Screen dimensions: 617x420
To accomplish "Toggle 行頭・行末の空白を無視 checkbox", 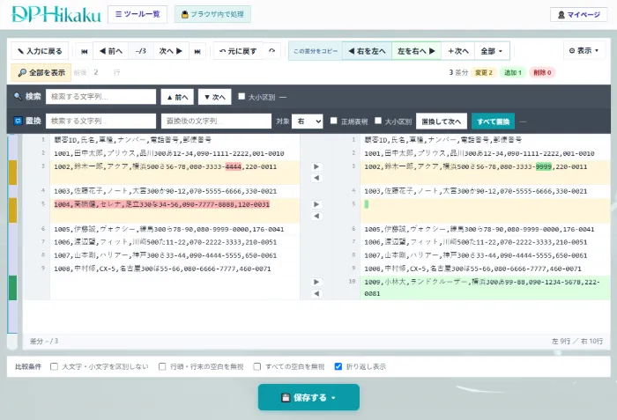I will point(162,366).
